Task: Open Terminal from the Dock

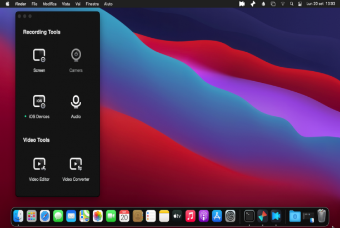Action: pyautogui.click(x=249, y=216)
